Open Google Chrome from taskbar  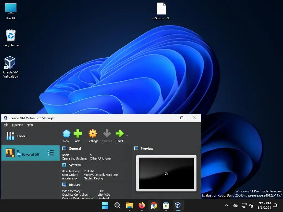(154, 205)
